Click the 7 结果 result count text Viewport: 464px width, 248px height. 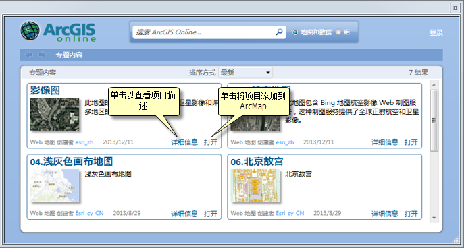(419, 73)
